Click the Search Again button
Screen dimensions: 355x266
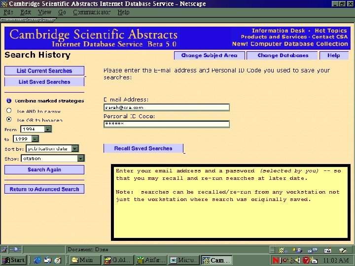click(x=44, y=169)
